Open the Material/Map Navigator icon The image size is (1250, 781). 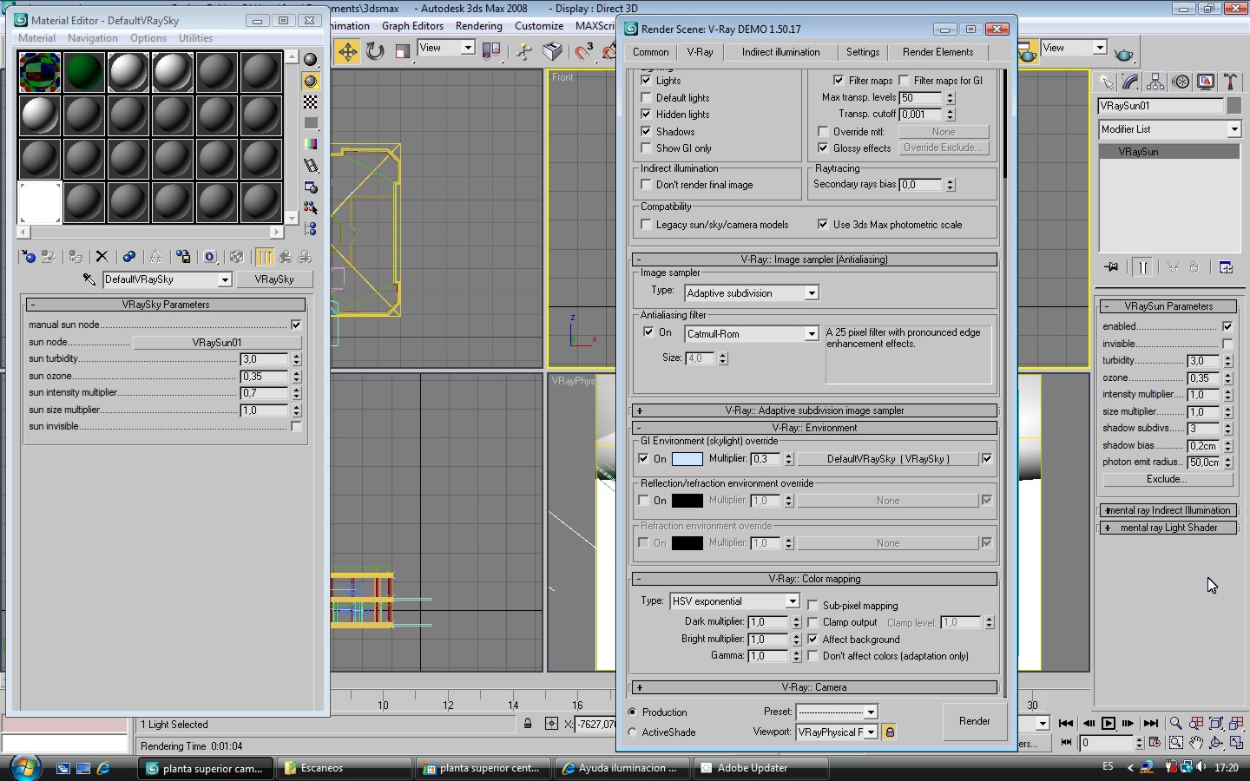coord(310,228)
